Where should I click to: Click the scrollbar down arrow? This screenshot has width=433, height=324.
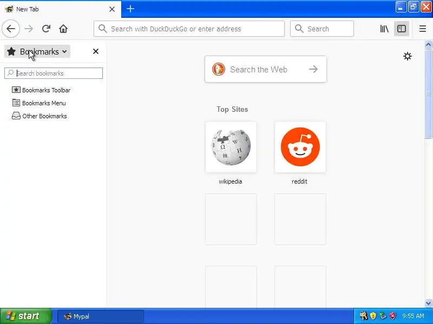click(428, 303)
